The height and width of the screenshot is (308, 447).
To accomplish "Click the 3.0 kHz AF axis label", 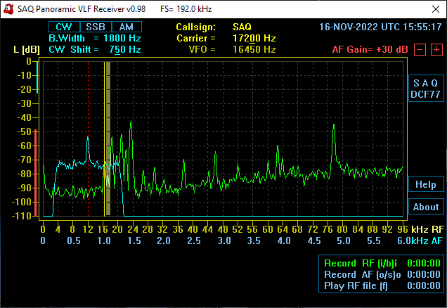I will [x=224, y=240].
